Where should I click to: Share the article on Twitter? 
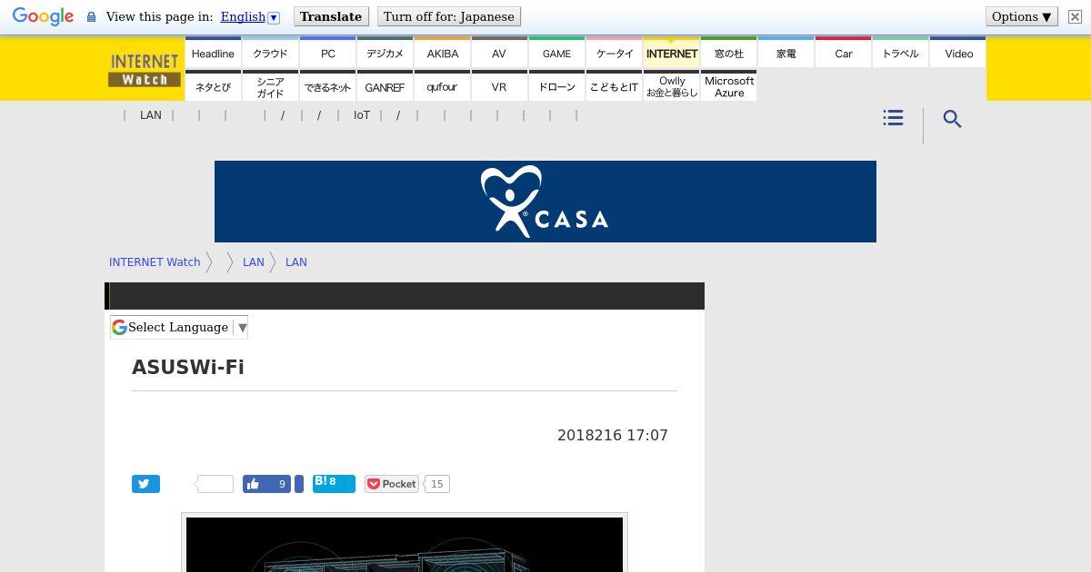tap(145, 484)
